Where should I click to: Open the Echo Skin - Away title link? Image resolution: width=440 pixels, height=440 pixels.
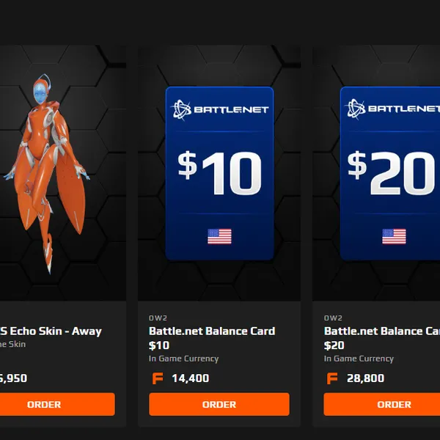[x=51, y=331]
